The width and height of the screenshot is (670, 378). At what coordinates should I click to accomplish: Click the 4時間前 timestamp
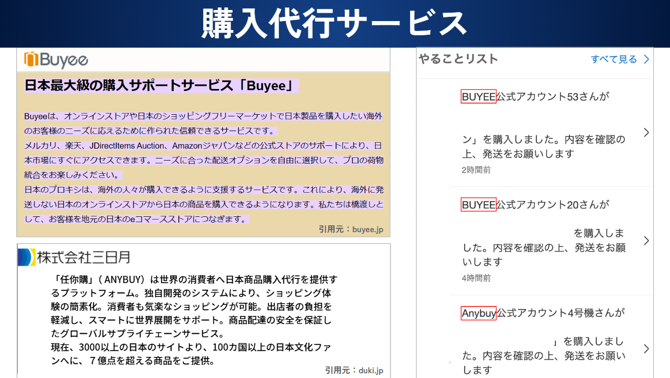tap(476, 278)
